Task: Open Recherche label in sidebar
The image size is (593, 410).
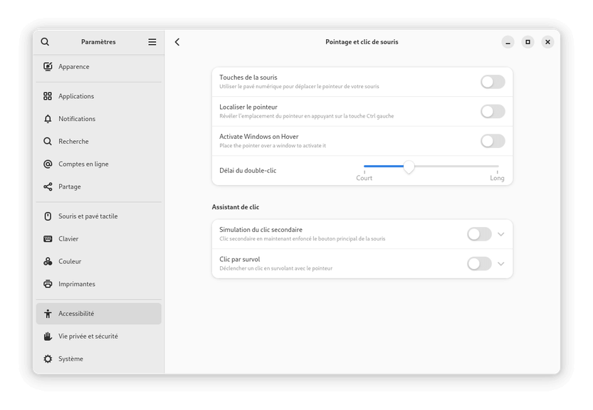Action: (73, 142)
